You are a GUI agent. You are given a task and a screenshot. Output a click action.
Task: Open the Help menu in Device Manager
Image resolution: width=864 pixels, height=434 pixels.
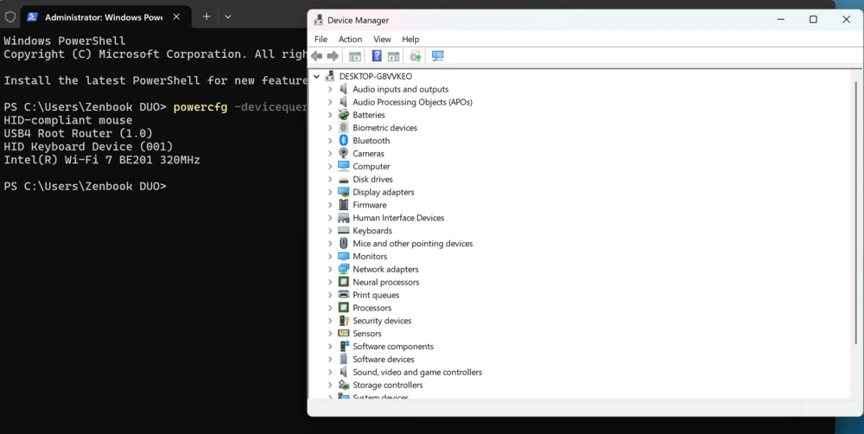tap(410, 39)
